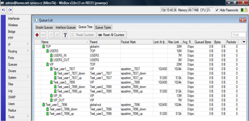Screen dimensions: 249x121
Task: Click the red plus add queue icon
Action: pyautogui.click(x=37, y=35)
